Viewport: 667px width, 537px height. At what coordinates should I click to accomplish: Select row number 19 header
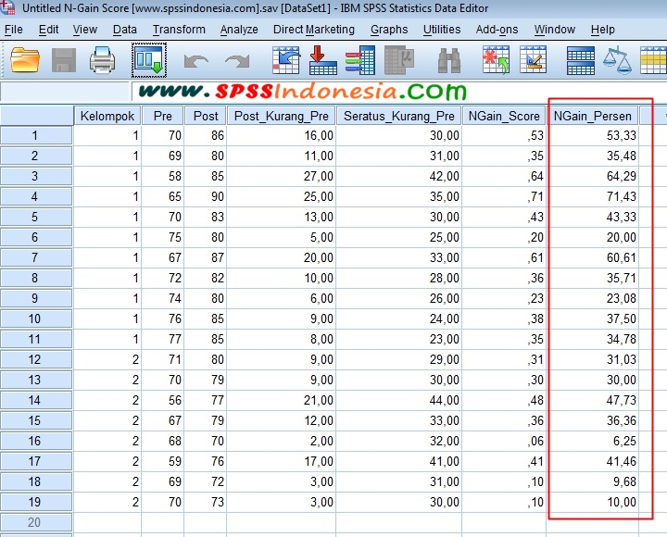pos(36,502)
